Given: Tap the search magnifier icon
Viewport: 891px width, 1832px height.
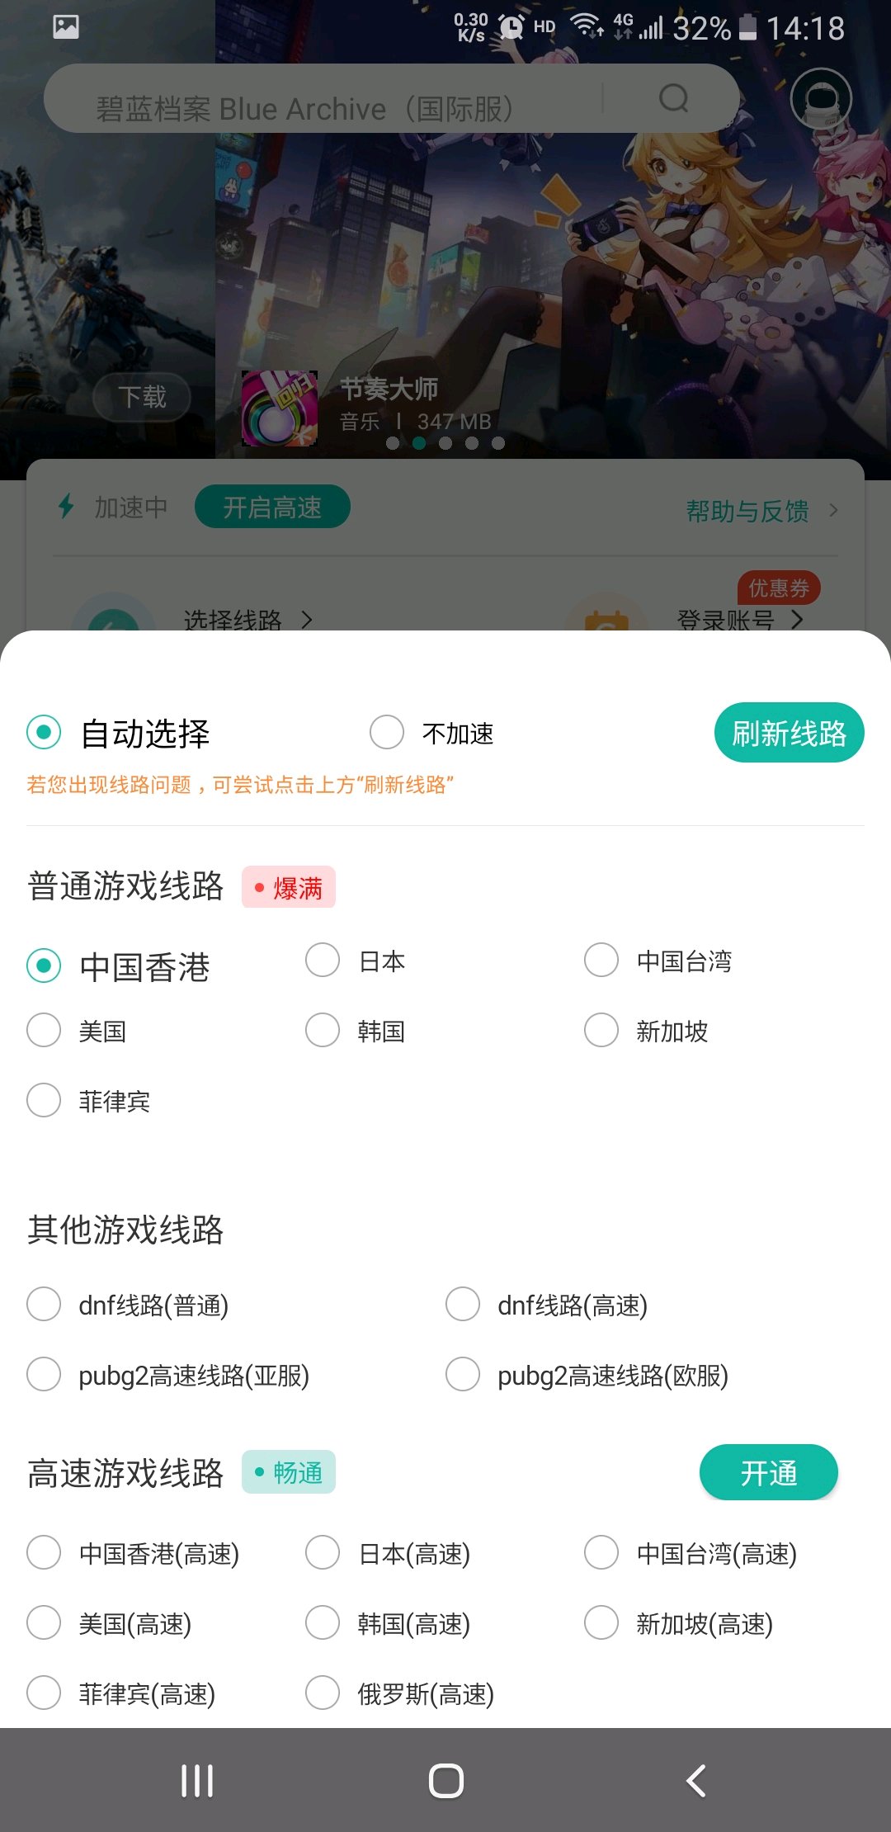Looking at the screenshot, I should pos(674,98).
